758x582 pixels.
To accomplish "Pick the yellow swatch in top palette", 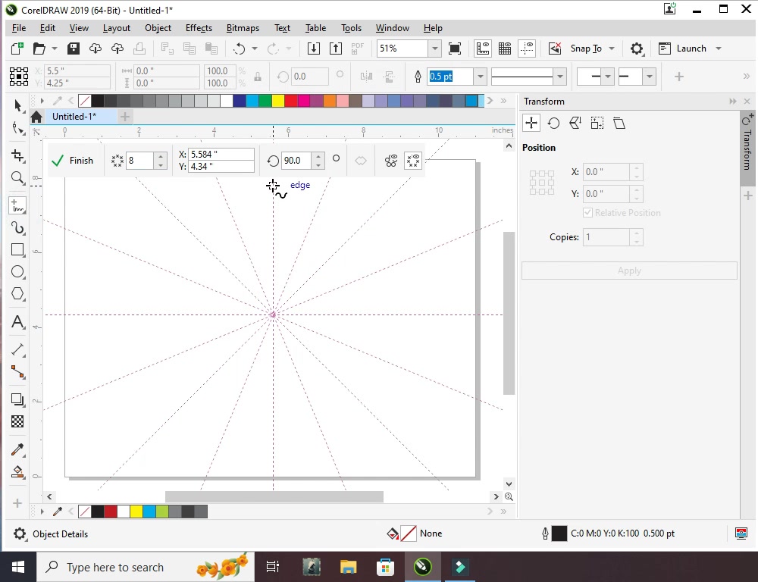I will tap(277, 101).
